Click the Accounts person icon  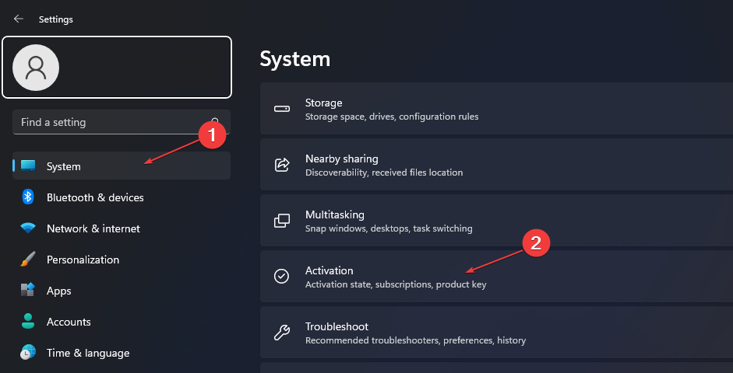click(x=28, y=321)
